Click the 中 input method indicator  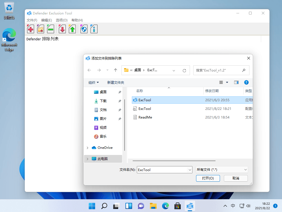coord(233,206)
